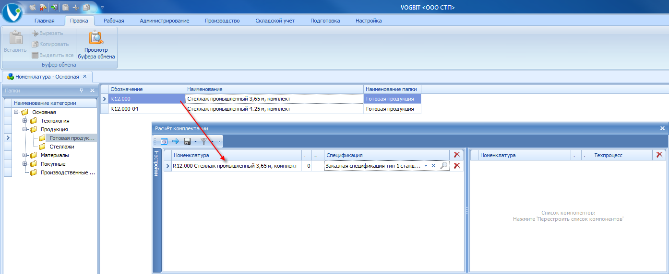
Task: Click the disconnect icon with red cross
Action: pos(43,7)
